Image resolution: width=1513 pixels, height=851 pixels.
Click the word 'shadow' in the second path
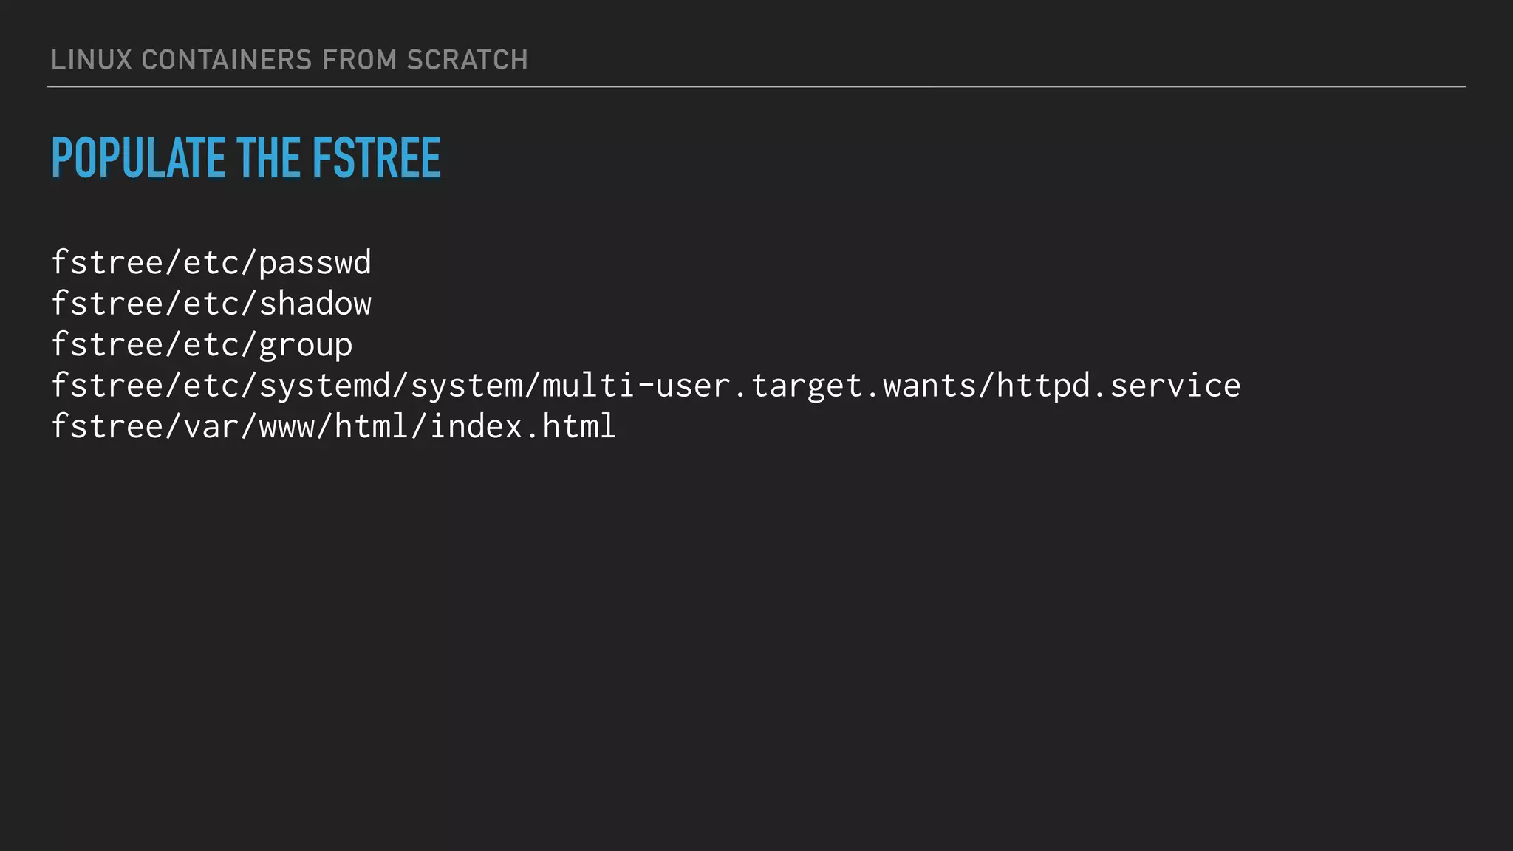(x=315, y=304)
